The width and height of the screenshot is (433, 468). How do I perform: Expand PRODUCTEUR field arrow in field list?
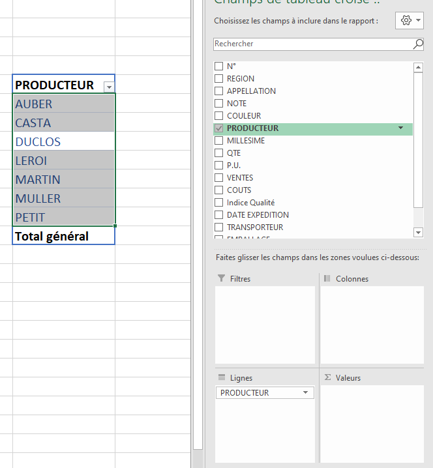pyautogui.click(x=400, y=128)
